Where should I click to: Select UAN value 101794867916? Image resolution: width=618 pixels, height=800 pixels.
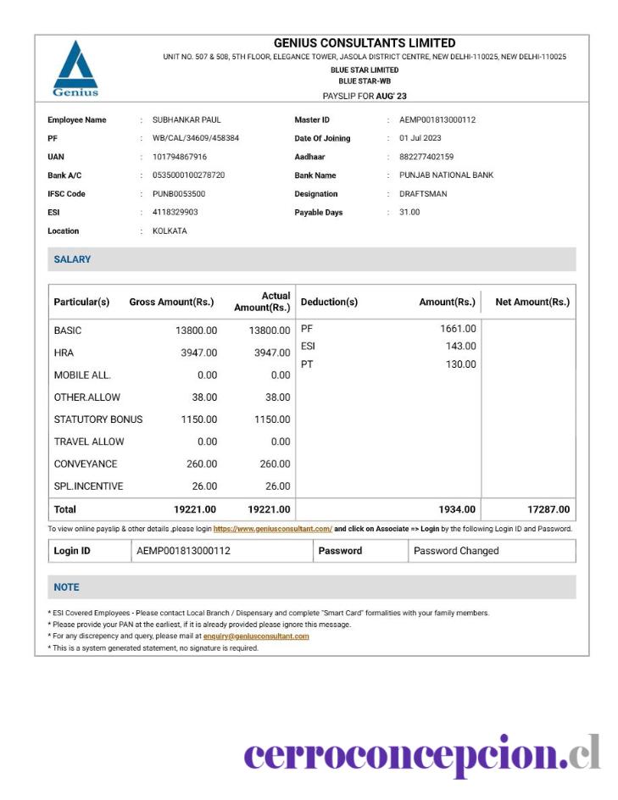click(x=180, y=157)
